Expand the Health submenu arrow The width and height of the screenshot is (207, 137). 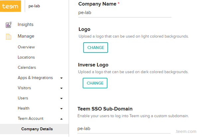coord(61,109)
